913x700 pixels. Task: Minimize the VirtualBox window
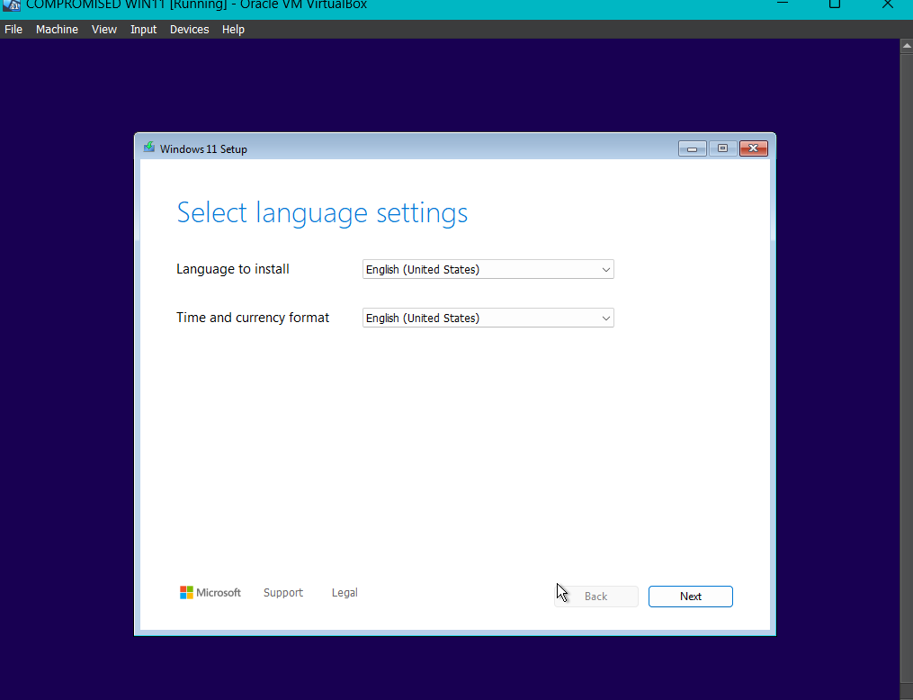(x=783, y=4)
